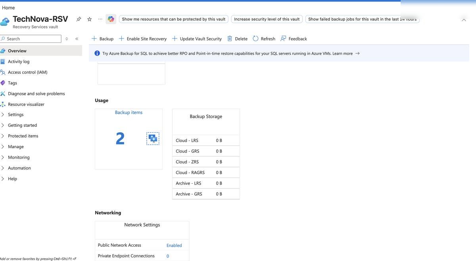Click Enable Site Recovery
Screen dimensions: 476x261
click(143, 38)
